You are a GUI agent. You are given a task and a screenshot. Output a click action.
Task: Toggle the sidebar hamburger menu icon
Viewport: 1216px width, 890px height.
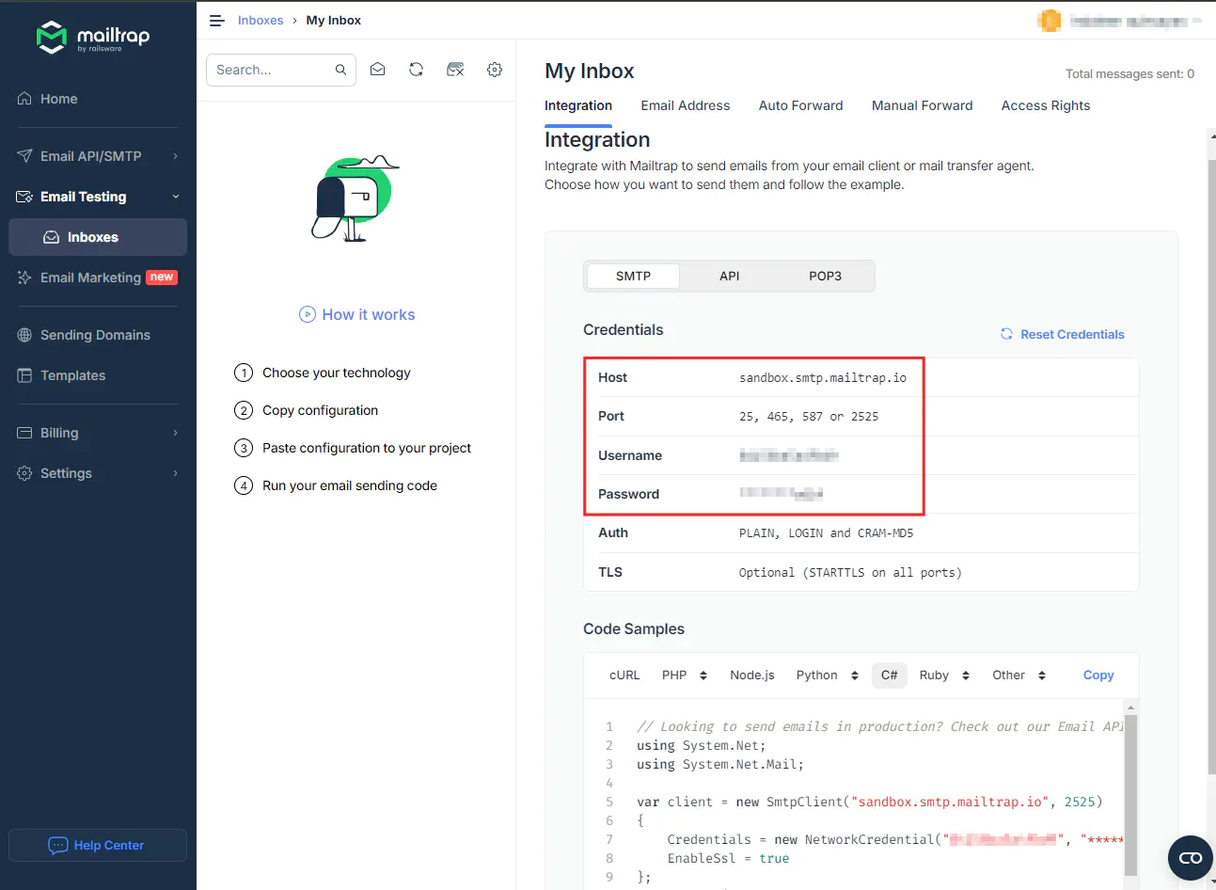click(216, 21)
